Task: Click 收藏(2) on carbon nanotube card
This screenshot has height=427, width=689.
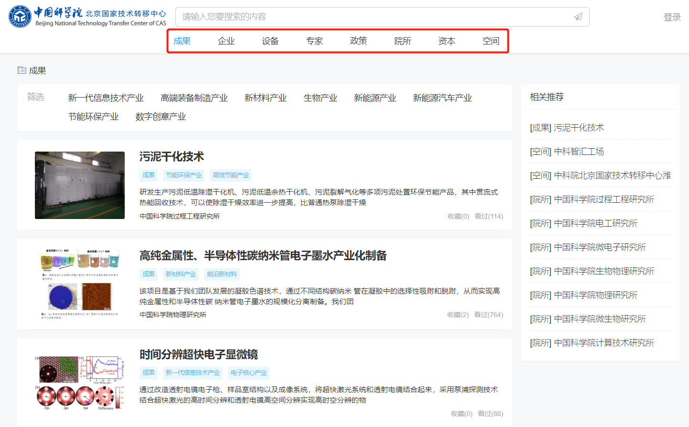Action: click(x=458, y=315)
